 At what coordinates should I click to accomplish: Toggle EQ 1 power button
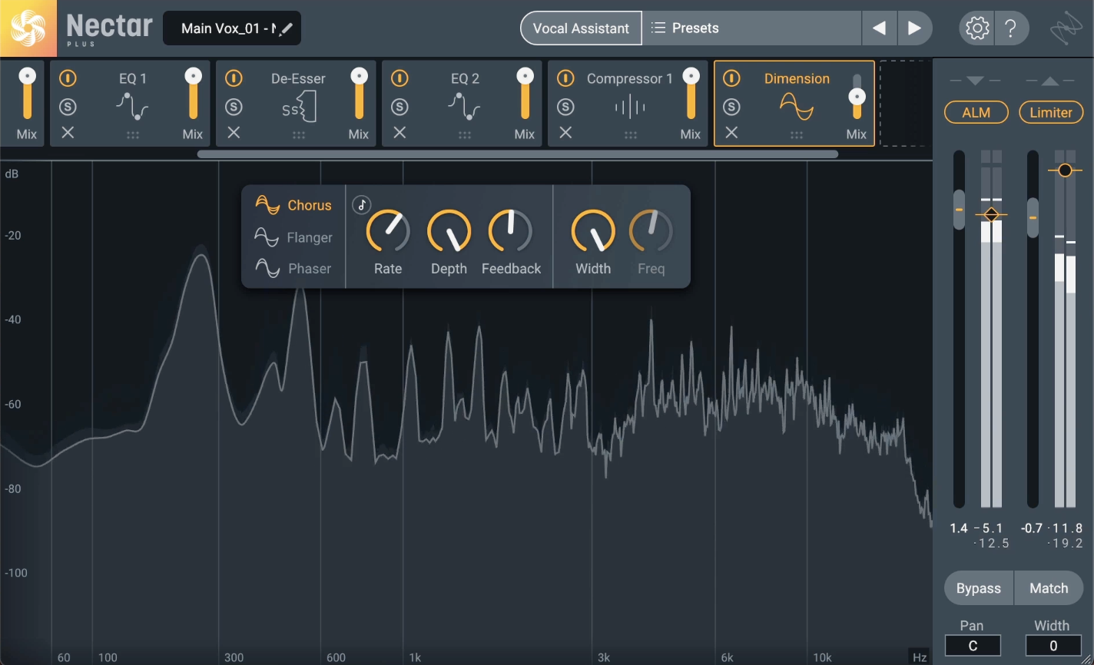point(68,78)
